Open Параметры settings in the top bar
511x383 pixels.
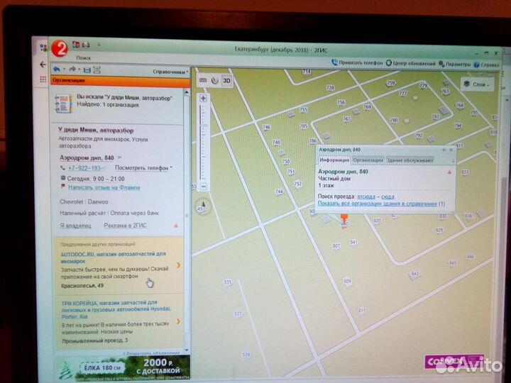point(456,62)
